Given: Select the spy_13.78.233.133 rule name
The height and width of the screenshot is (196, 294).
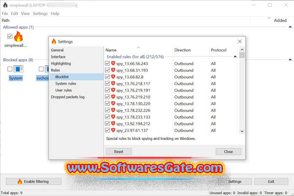Looking at the screenshot, I should (133, 117).
